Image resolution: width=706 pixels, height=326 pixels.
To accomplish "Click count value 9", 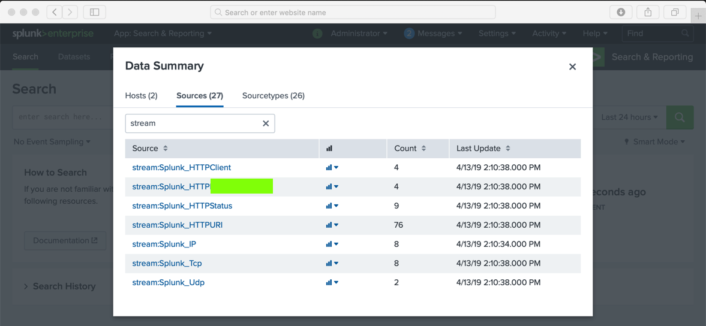I will 396,206.
